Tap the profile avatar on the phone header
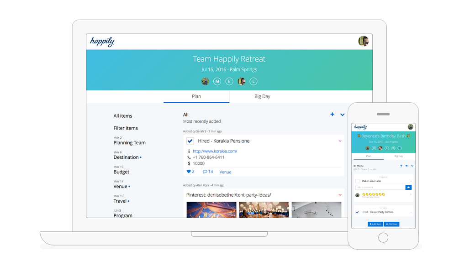The height and width of the screenshot is (261, 454). pyautogui.click(x=410, y=127)
